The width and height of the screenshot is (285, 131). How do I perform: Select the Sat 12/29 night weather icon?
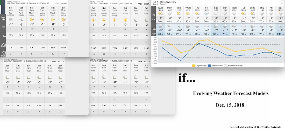coord(280,26)
